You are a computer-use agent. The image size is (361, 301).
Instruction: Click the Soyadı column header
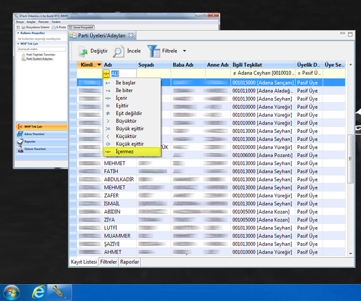point(154,65)
